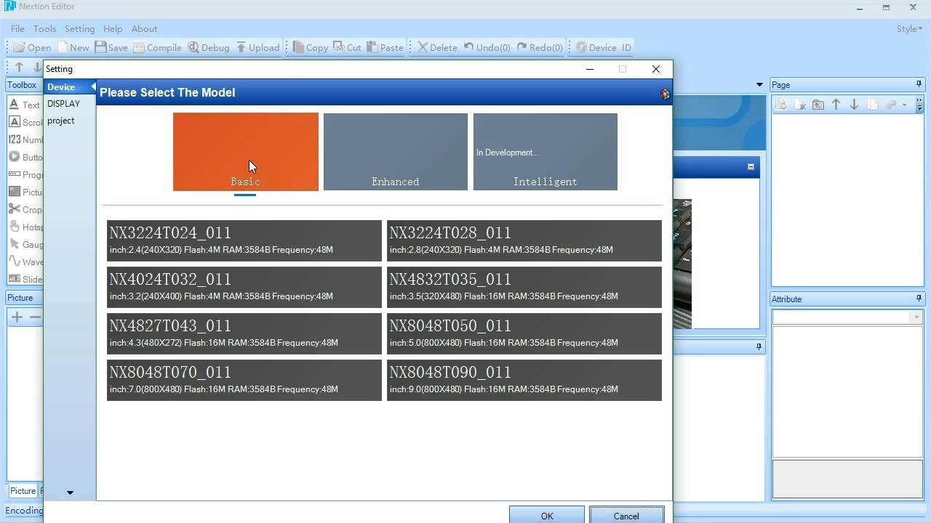Compile the project
Image resolution: width=931 pixels, height=523 pixels.
click(x=157, y=47)
